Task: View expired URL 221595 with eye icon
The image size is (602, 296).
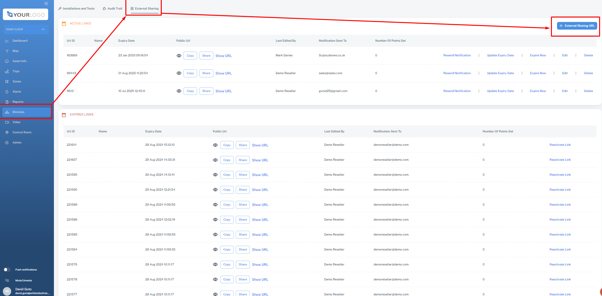Action: [x=215, y=175]
